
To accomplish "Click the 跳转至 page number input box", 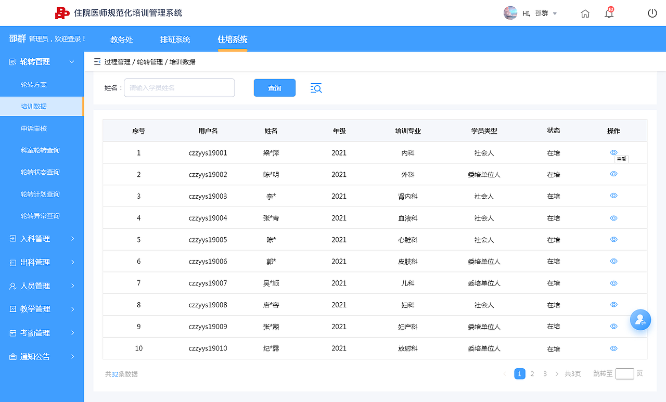I will pyautogui.click(x=625, y=373).
